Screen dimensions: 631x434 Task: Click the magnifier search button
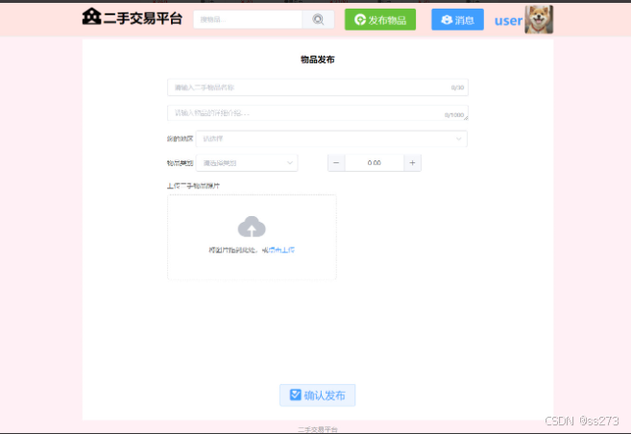[x=318, y=19]
